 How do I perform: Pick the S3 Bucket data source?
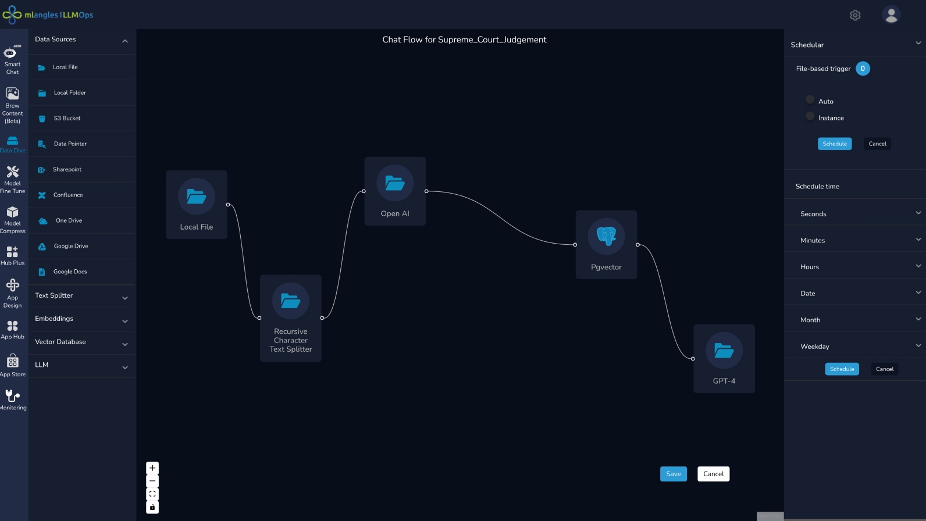[82, 118]
